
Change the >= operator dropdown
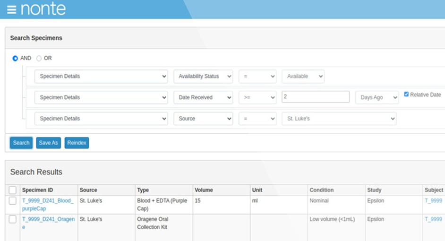[x=257, y=97]
